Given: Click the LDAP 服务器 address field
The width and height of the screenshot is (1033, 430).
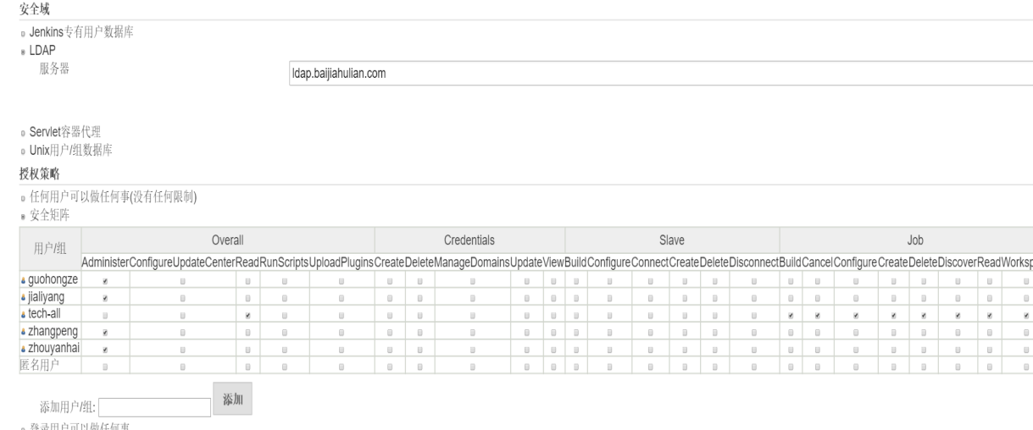Looking at the screenshot, I should tap(659, 73).
